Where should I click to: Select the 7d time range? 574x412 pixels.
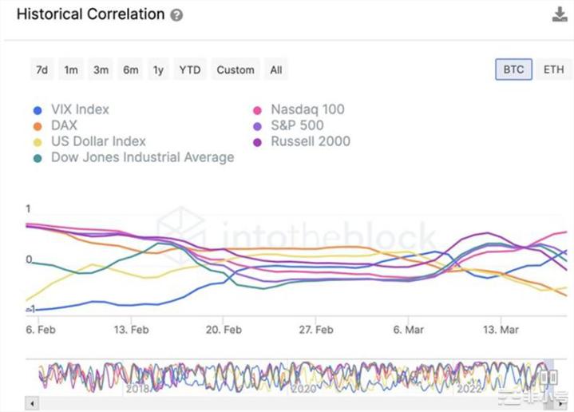point(42,69)
